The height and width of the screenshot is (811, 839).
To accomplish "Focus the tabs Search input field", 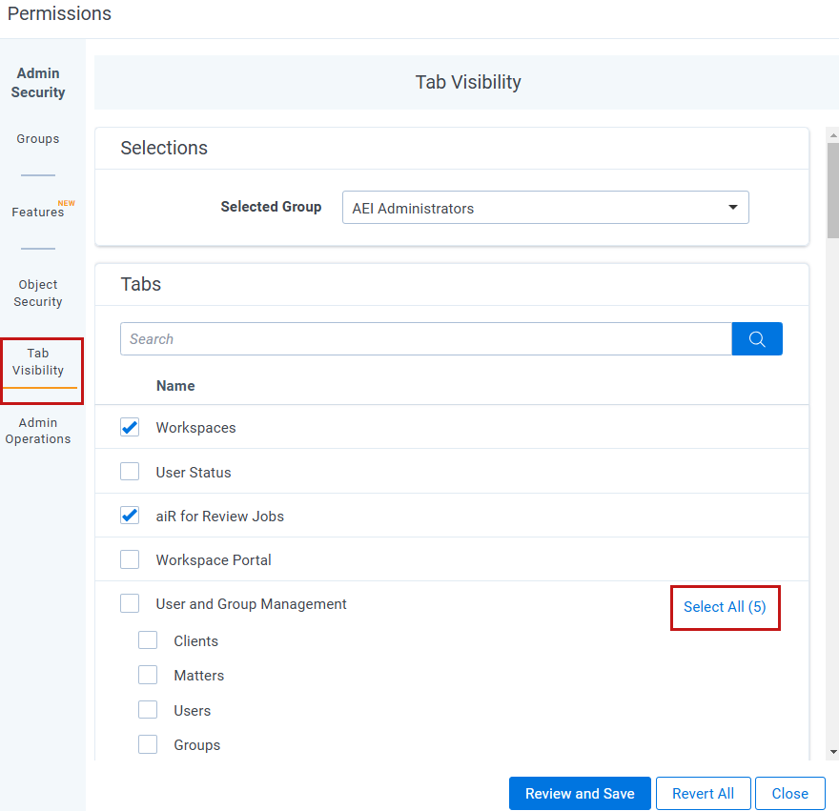I will [426, 338].
